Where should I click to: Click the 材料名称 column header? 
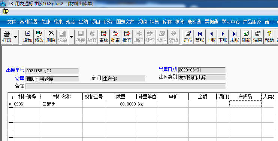[x=62, y=96]
